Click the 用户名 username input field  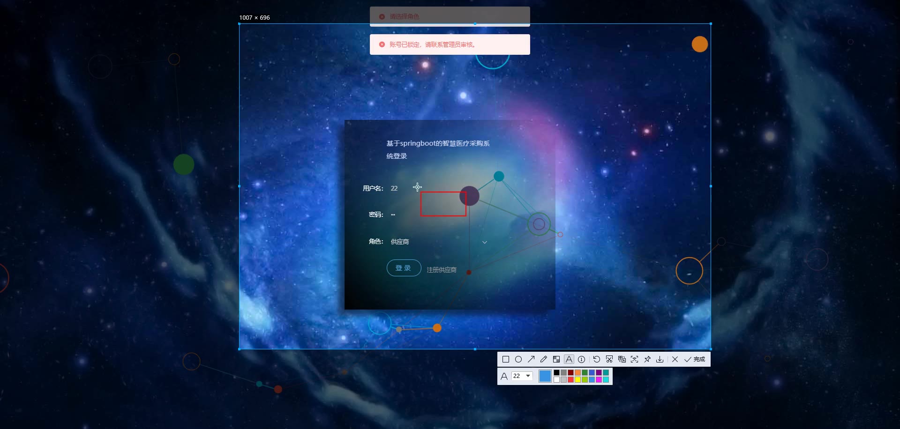440,188
